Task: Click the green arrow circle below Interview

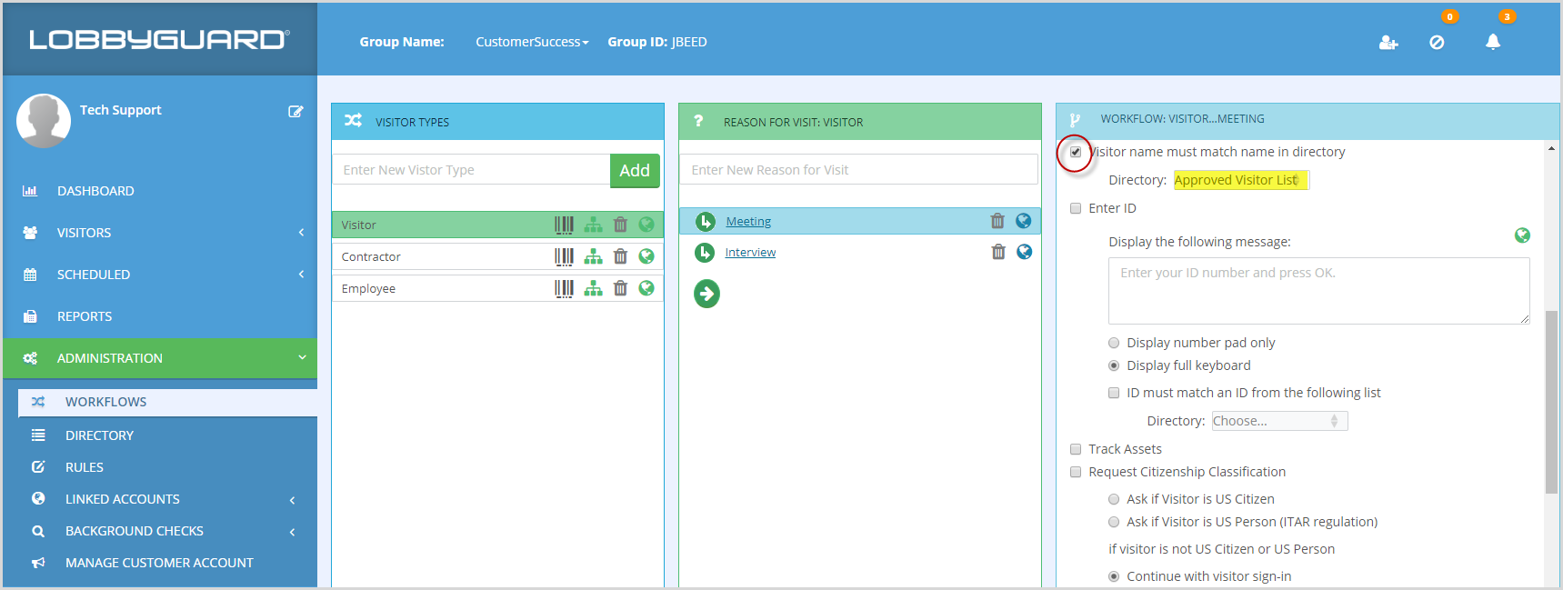Action: [x=706, y=294]
